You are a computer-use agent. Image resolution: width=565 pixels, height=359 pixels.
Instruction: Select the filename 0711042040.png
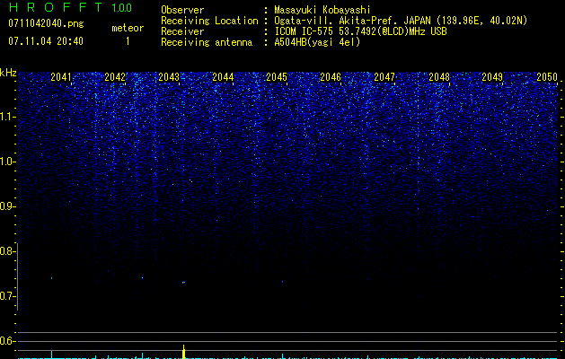[46, 23]
